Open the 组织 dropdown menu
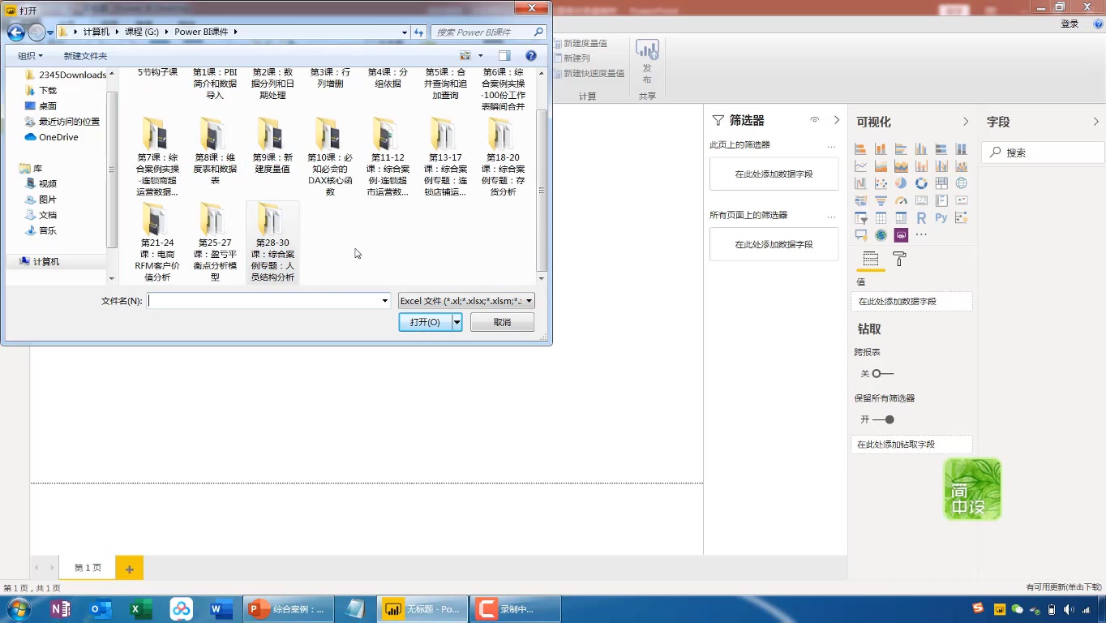 30,56
